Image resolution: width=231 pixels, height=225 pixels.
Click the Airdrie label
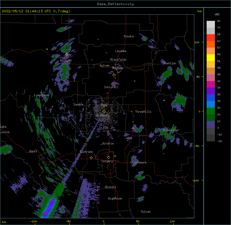tap(108, 143)
